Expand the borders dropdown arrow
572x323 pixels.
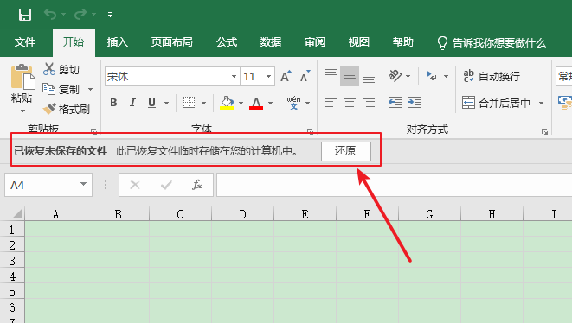(204, 104)
